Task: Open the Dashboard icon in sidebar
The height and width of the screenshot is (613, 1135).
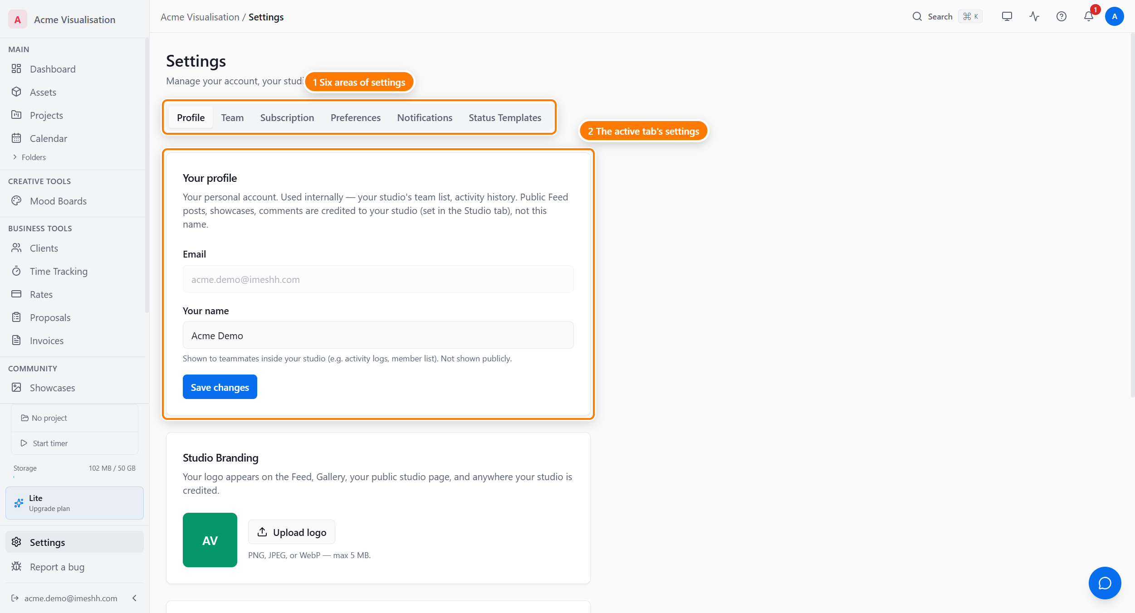Action: tap(16, 68)
